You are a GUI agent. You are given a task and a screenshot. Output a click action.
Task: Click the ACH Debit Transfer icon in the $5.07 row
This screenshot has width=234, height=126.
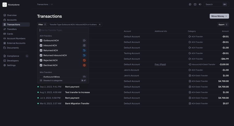click(190, 103)
